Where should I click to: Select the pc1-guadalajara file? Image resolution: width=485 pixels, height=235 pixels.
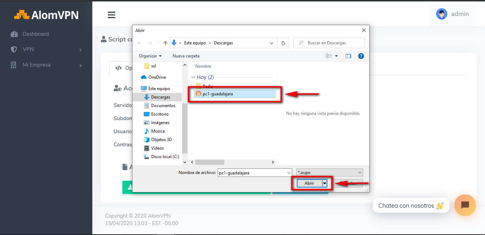tap(218, 94)
